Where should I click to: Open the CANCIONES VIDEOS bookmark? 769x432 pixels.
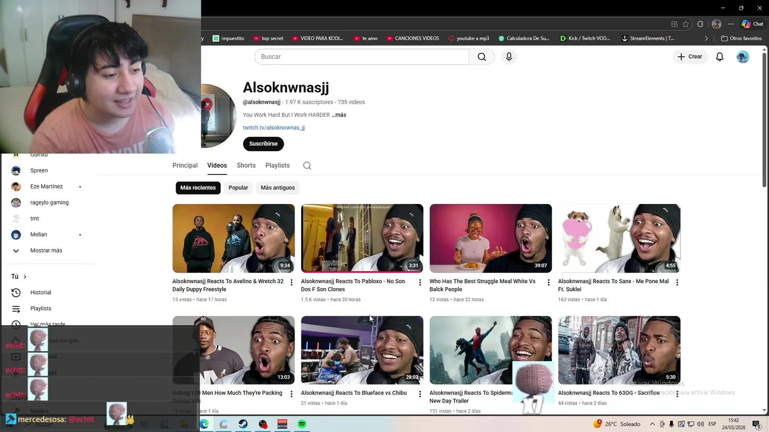pyautogui.click(x=413, y=38)
